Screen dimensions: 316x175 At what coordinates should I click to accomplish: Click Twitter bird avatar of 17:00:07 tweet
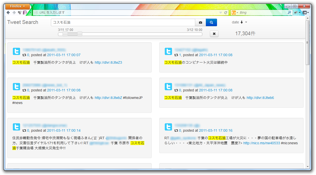[16, 51]
